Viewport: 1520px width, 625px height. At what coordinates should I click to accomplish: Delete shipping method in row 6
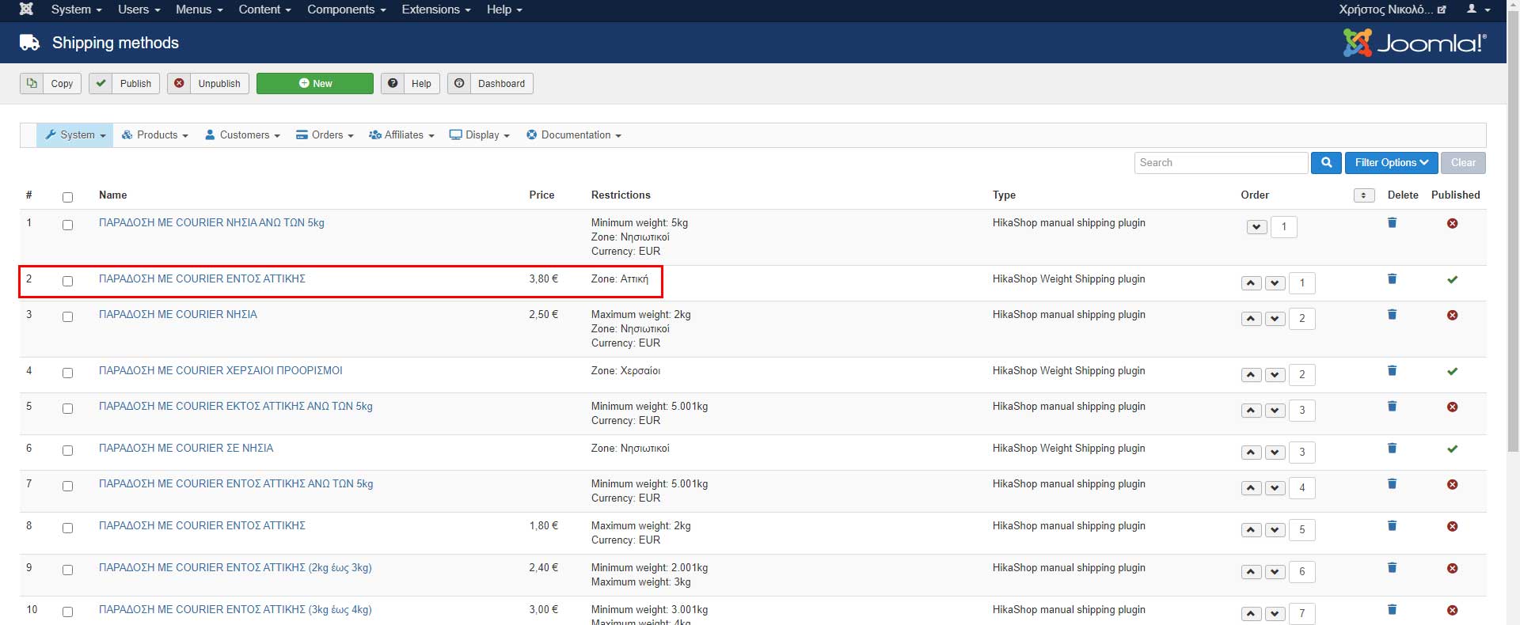click(x=1392, y=449)
